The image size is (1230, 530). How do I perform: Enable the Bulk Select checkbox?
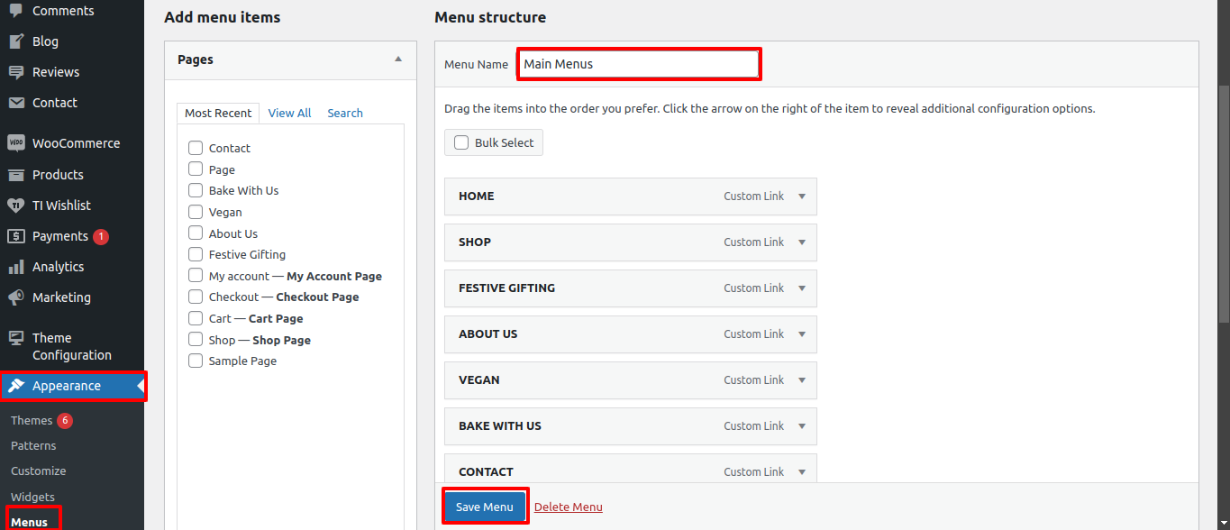click(461, 142)
